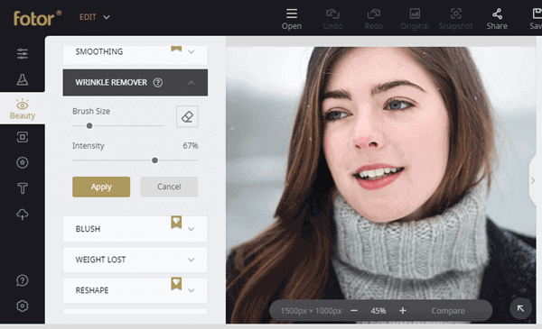Select the Text tool icon

pyautogui.click(x=23, y=188)
